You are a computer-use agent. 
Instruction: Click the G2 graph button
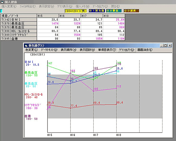pos(114,11)
